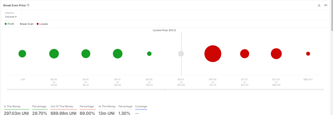Toggle the Break Even legend item
The width and height of the screenshot is (333, 115).
27,24
